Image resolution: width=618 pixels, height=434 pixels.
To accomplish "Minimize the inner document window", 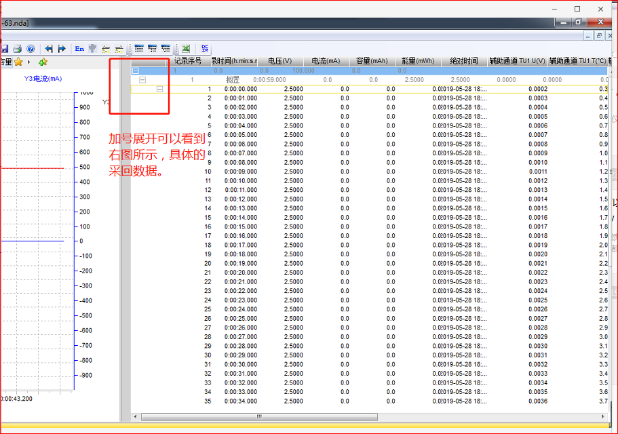I will click(x=588, y=36).
